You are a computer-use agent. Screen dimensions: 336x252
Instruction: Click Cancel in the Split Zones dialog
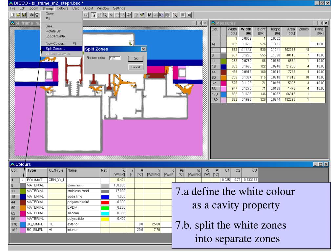pos(136,67)
